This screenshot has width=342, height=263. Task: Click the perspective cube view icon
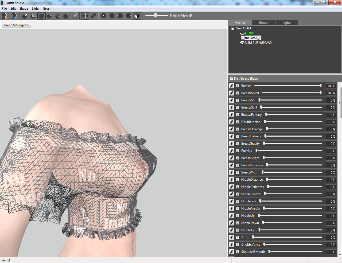coord(137,16)
